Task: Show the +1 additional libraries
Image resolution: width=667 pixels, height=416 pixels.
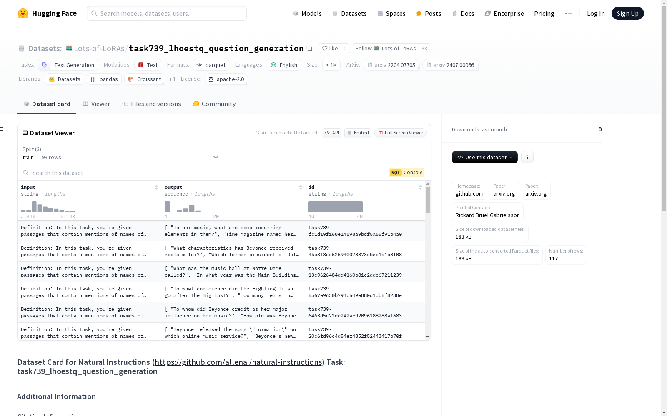Action: [172, 79]
